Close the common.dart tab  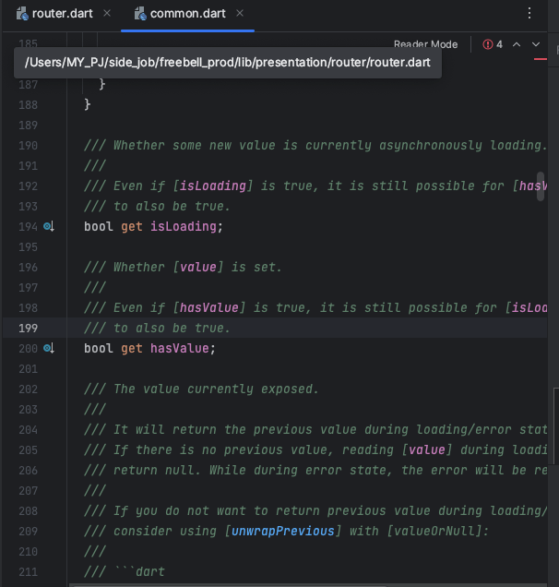[240, 14]
